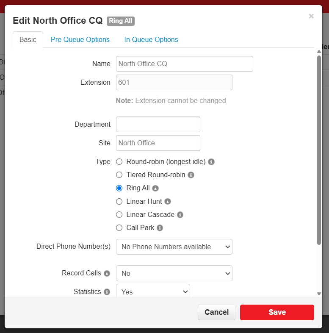Screen dimensions: 329x333
Task: Open the Statistics dropdown
Action: [153, 291]
